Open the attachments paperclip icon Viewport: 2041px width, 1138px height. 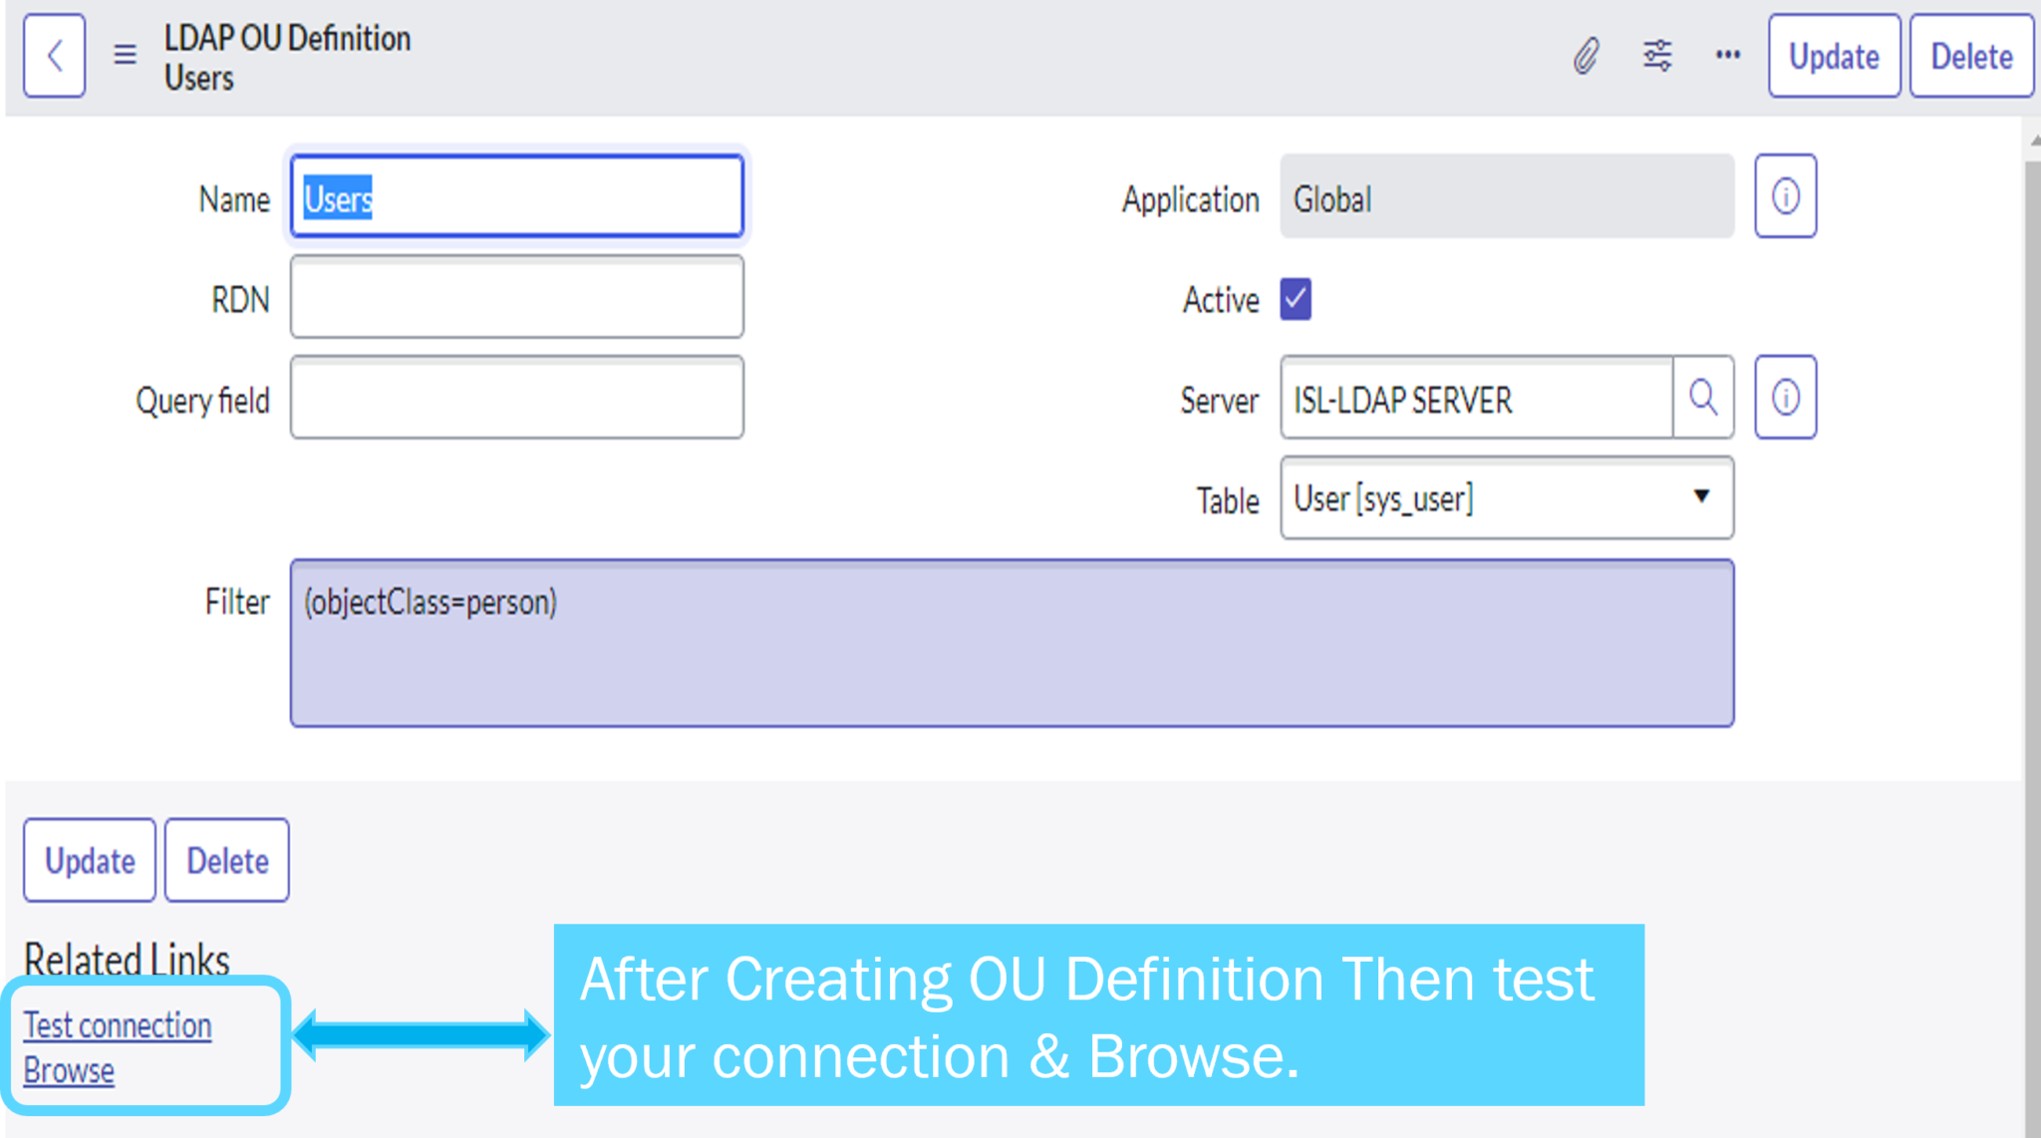point(1587,56)
